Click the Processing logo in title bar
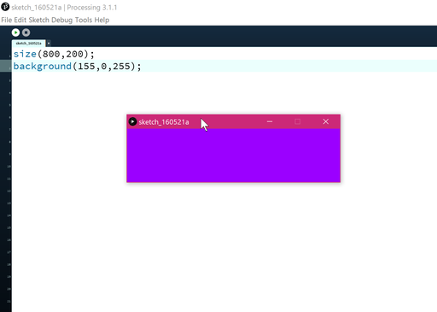This screenshot has height=312, width=437. pyautogui.click(x=5, y=7)
